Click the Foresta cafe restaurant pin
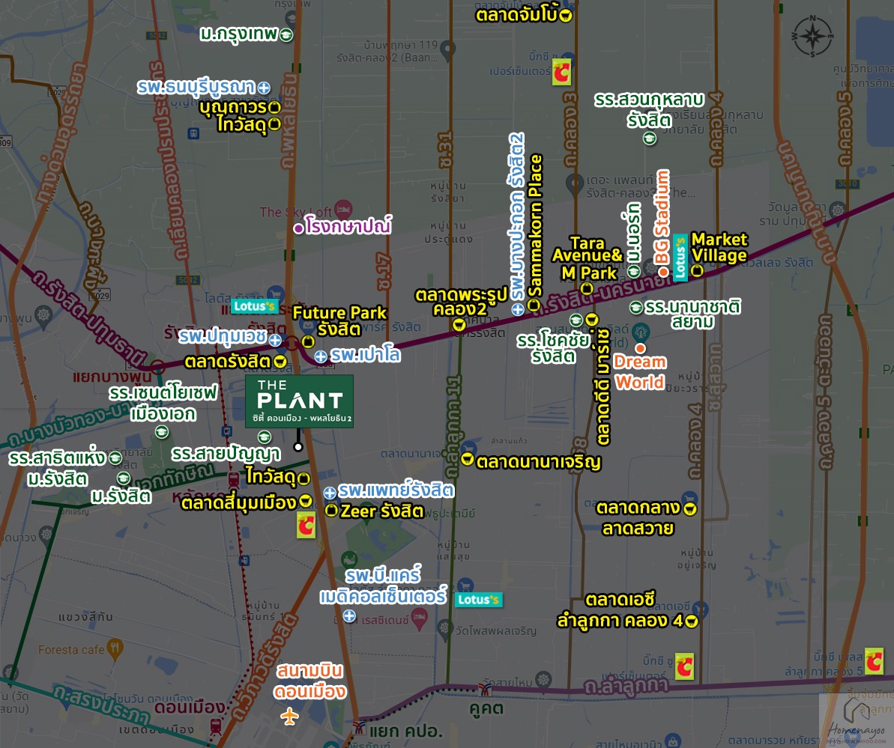This screenshot has width=894, height=748. click(115, 649)
